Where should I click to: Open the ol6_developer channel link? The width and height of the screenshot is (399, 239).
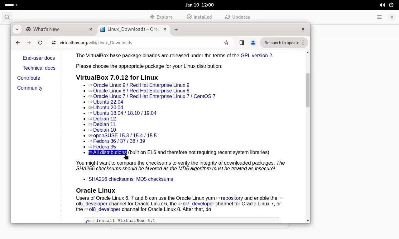tap(92, 204)
